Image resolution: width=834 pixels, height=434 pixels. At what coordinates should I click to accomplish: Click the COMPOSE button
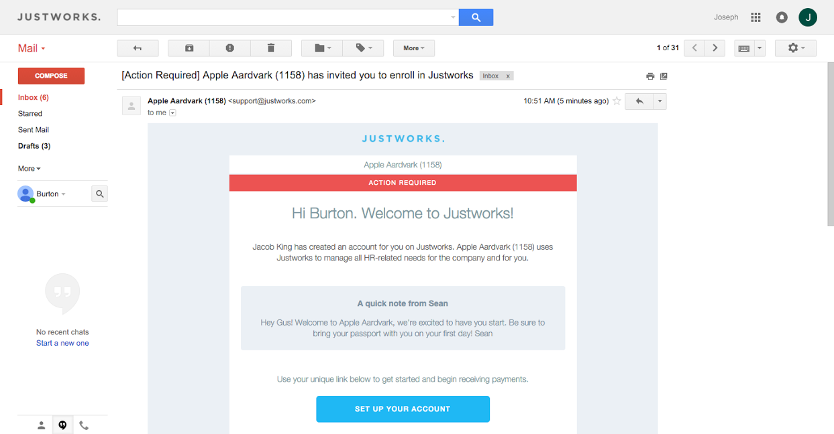[x=51, y=76]
